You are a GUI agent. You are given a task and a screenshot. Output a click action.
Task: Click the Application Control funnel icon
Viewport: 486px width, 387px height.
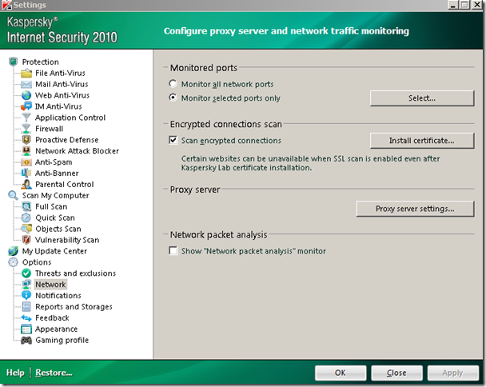[26, 118]
